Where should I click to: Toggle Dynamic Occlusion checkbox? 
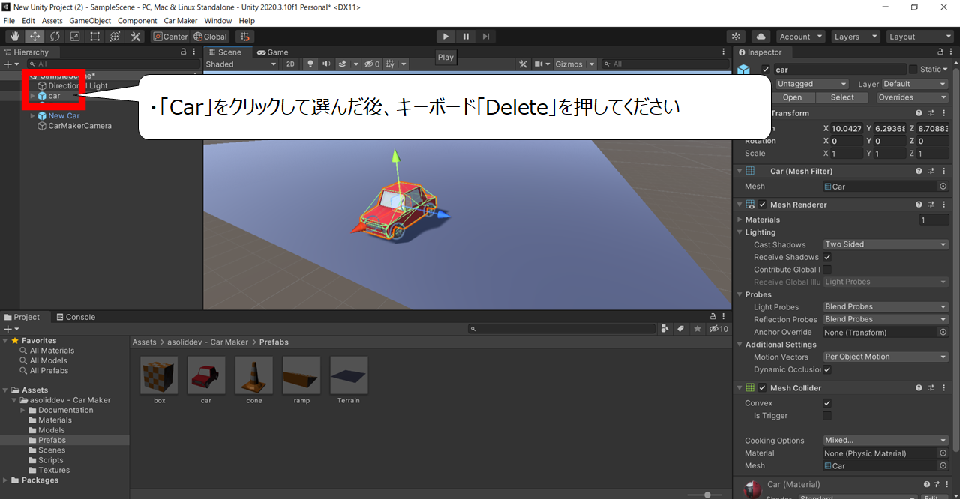827,369
